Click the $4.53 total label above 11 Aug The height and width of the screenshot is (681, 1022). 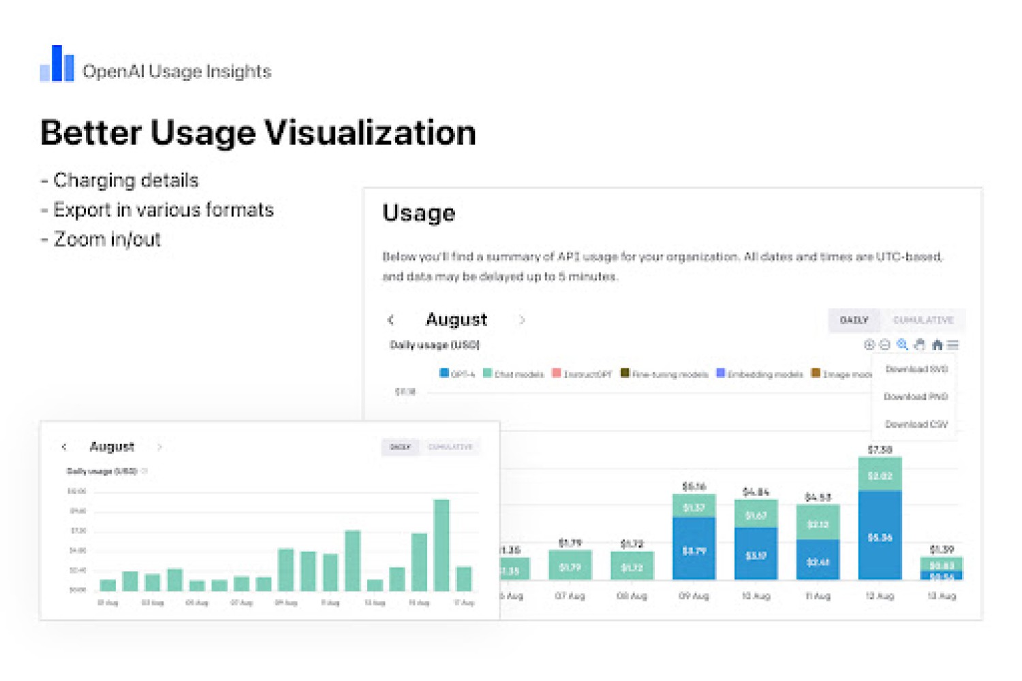[818, 497]
